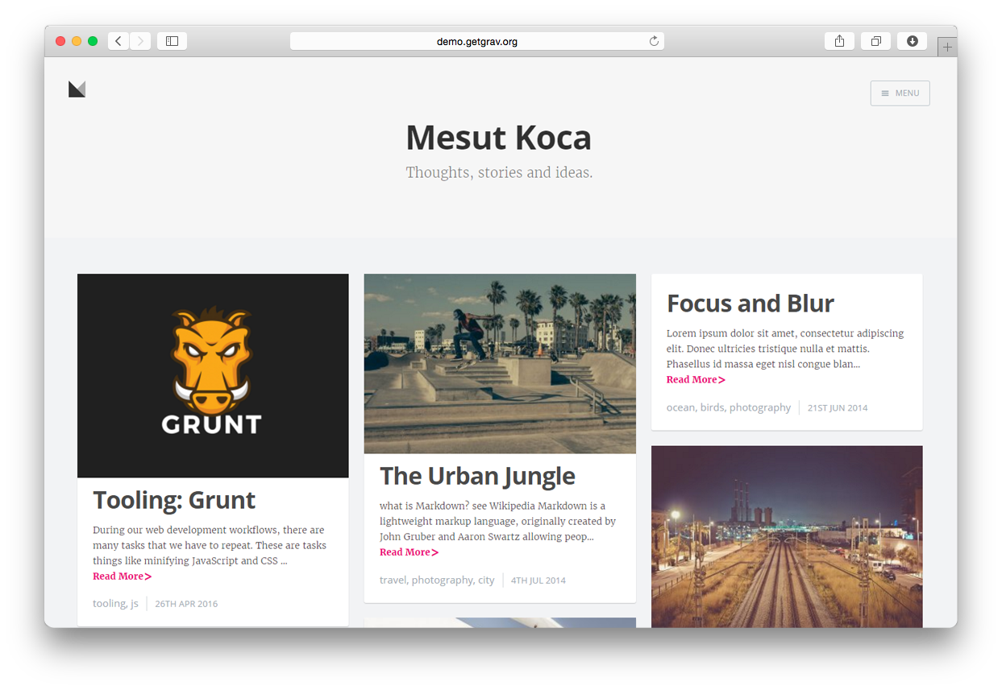1002x690 pixels.
Task: Click the demo.getgrav.org address bar
Action: click(477, 41)
